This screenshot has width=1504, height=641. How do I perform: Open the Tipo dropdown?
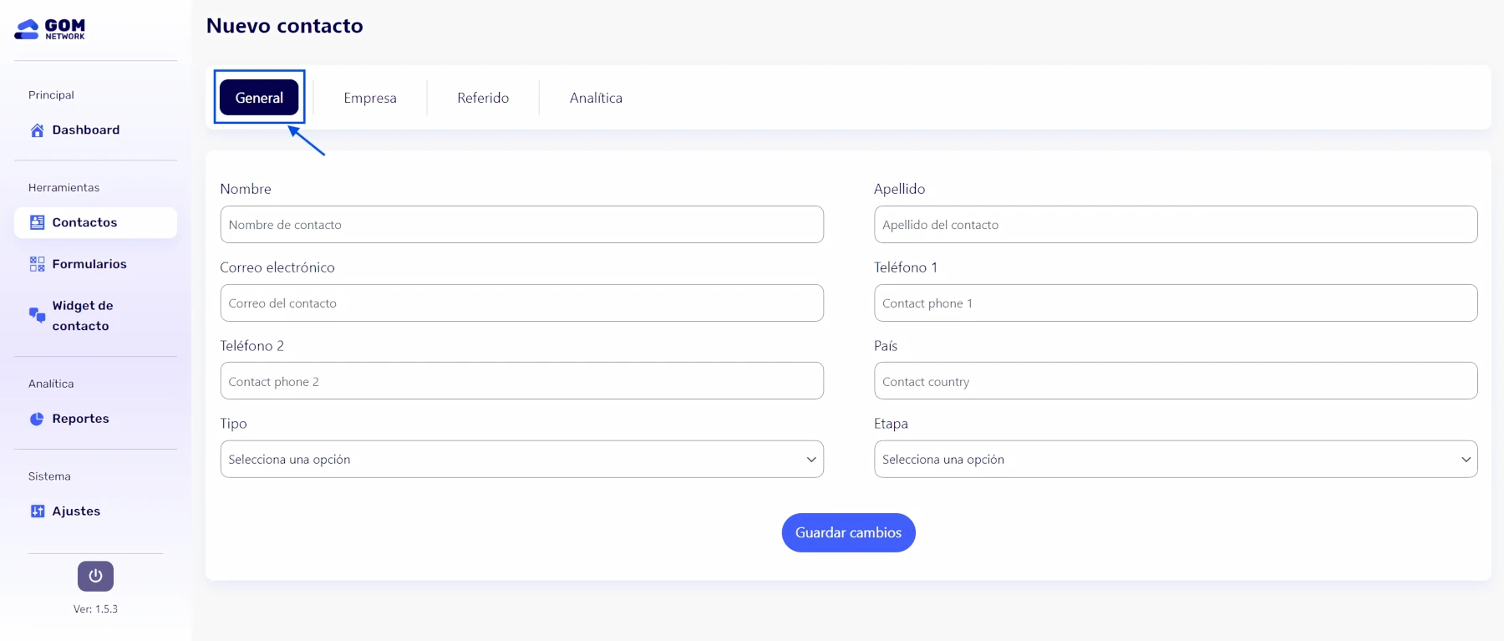point(522,460)
